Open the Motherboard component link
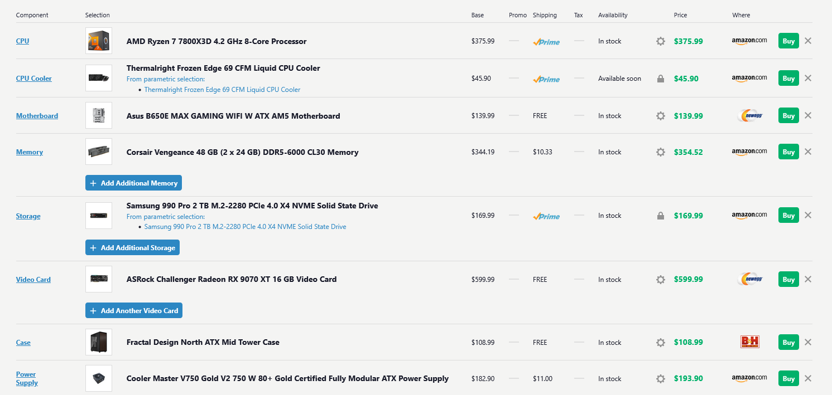Screen dimensions: 832x395 point(37,116)
